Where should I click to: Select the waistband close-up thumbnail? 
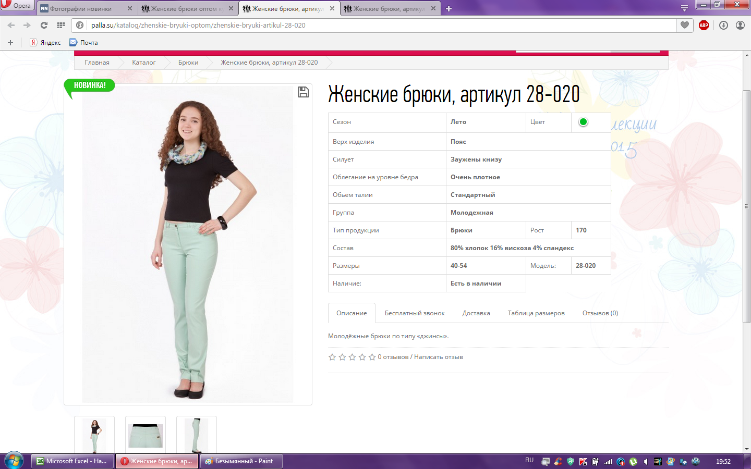point(146,435)
